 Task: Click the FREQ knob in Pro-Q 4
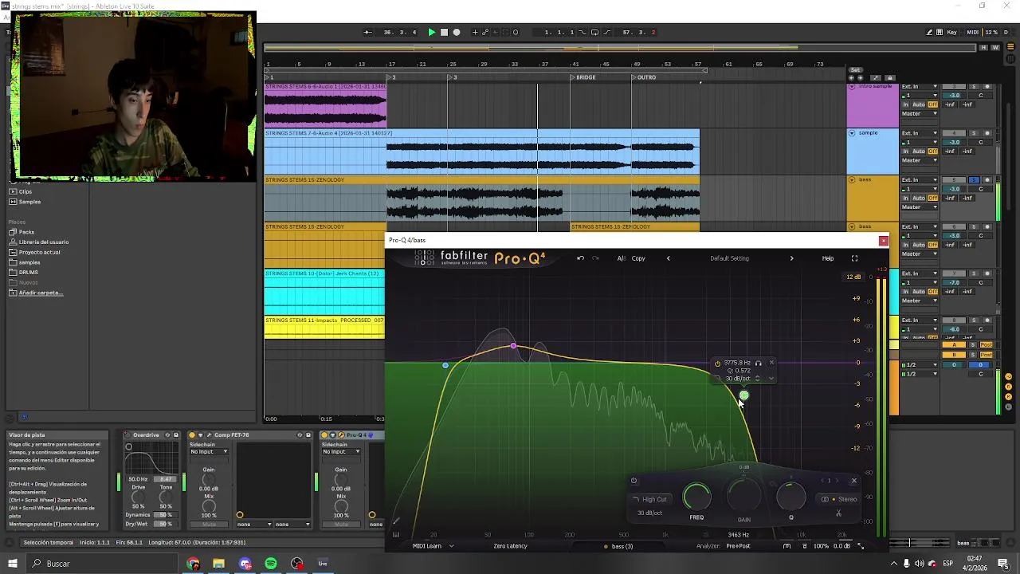(x=697, y=497)
